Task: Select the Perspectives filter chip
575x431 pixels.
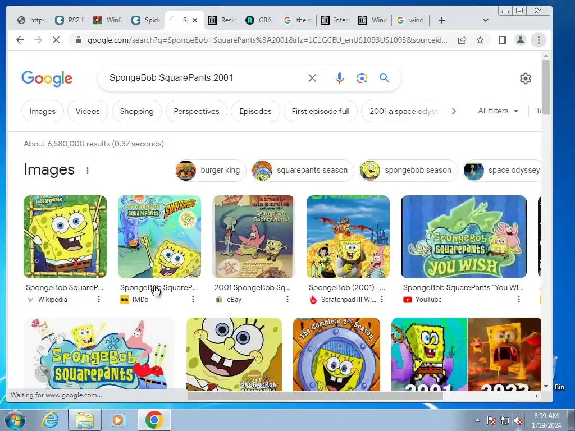Action: [x=197, y=111]
